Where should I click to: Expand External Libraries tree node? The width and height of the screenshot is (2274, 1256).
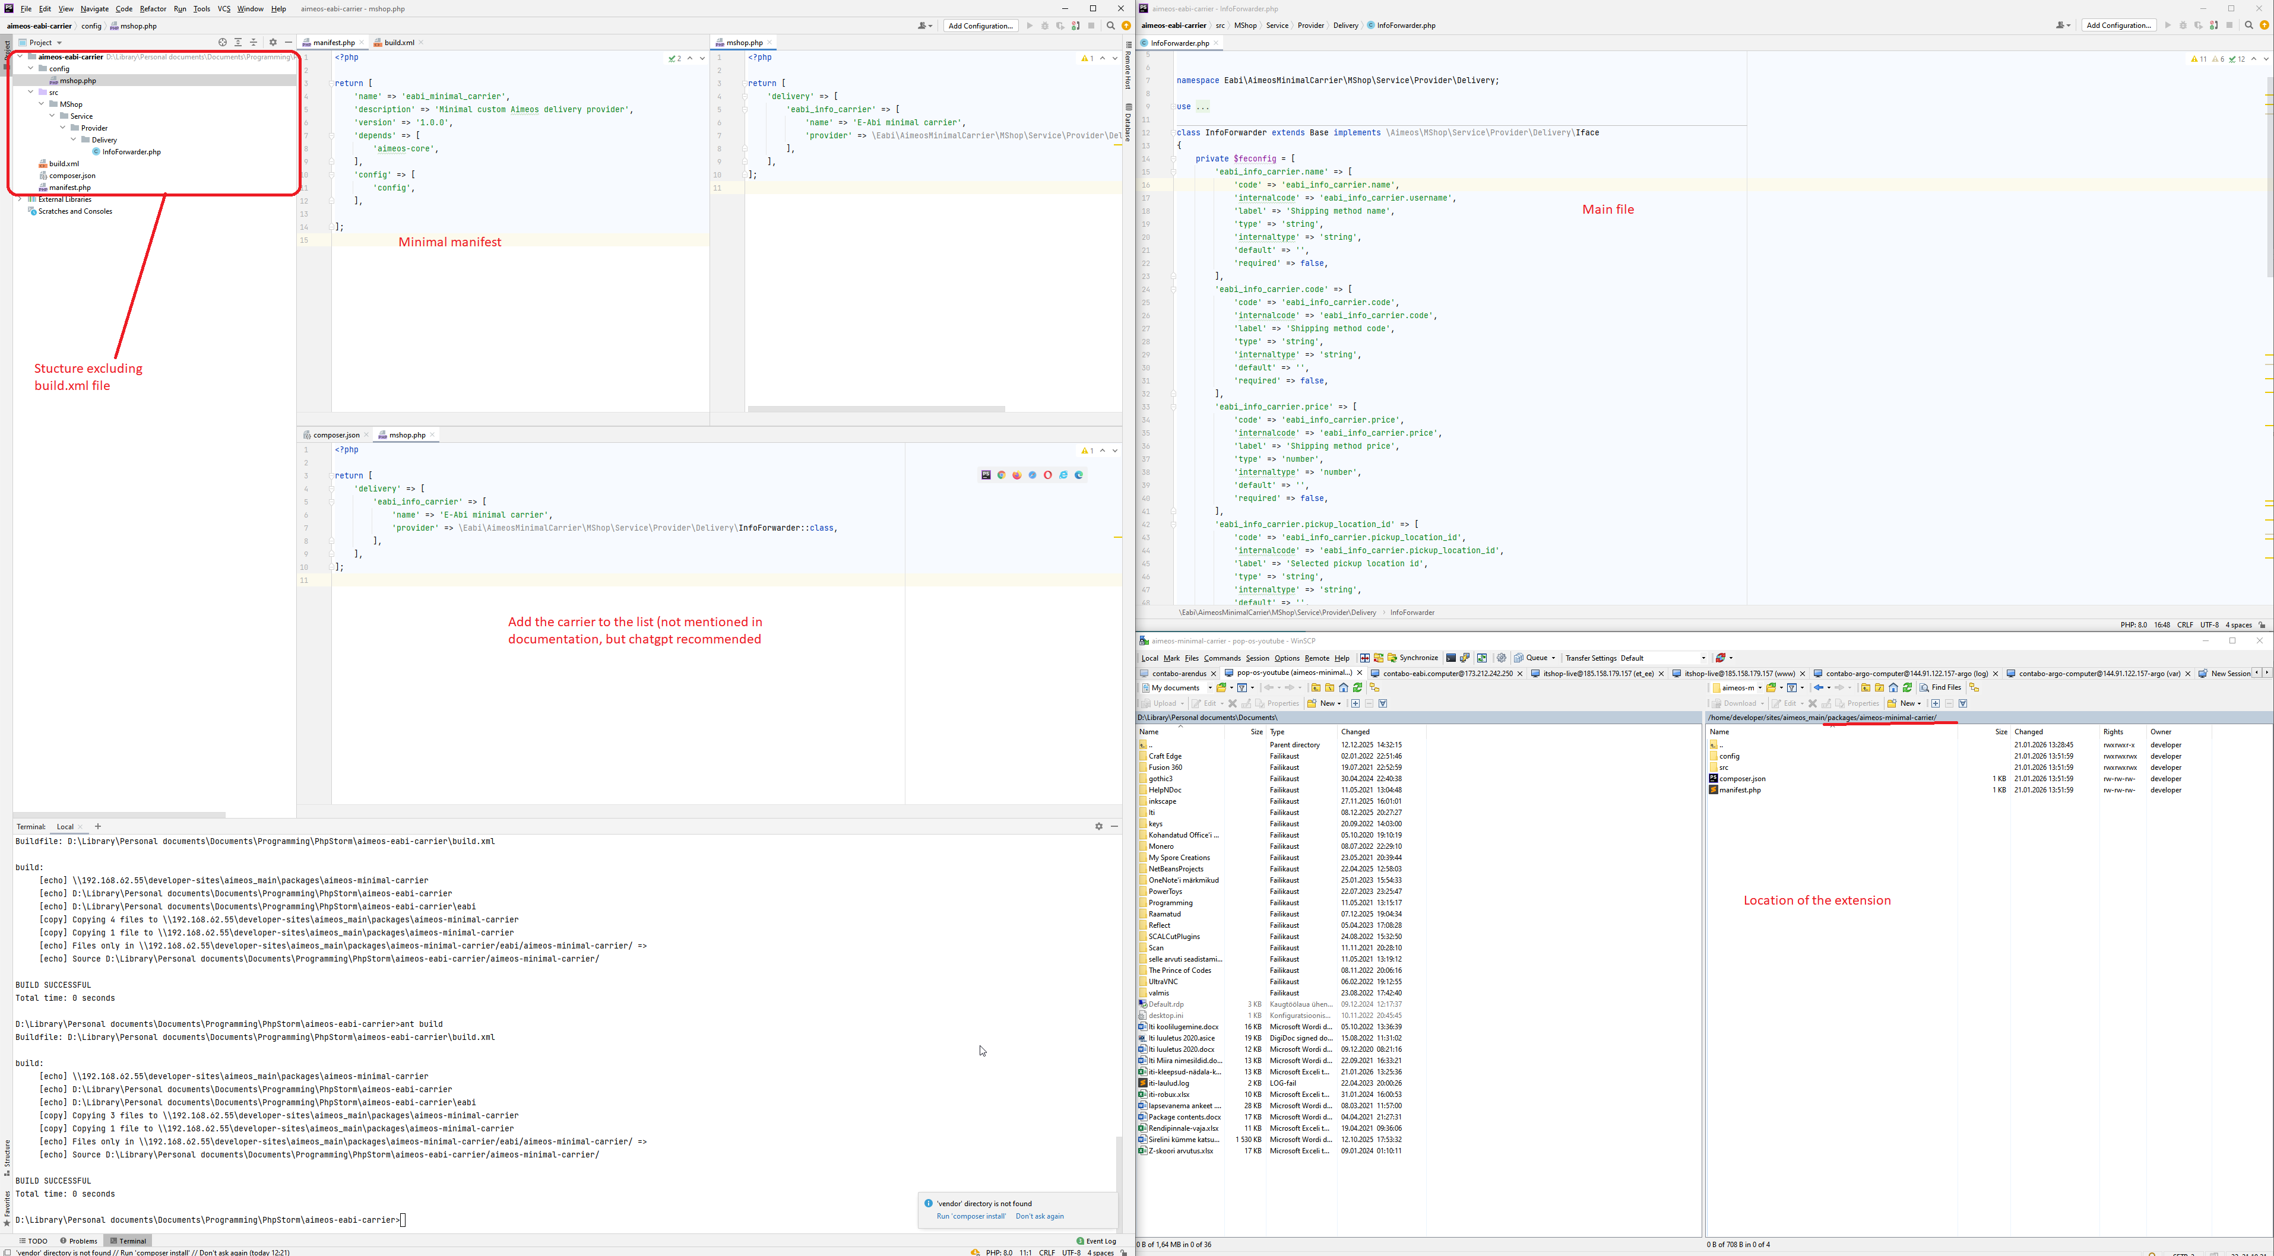tap(20, 199)
